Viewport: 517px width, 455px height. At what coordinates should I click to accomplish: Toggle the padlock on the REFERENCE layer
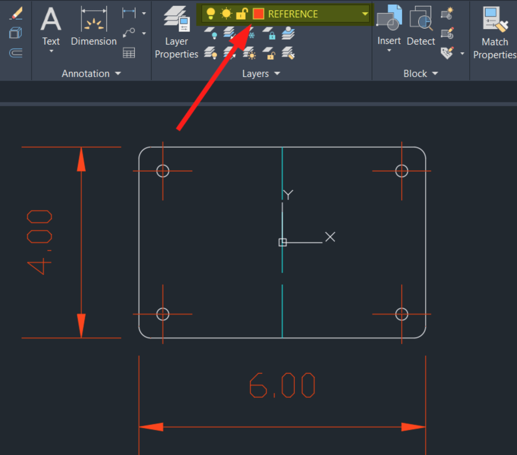pyautogui.click(x=242, y=13)
